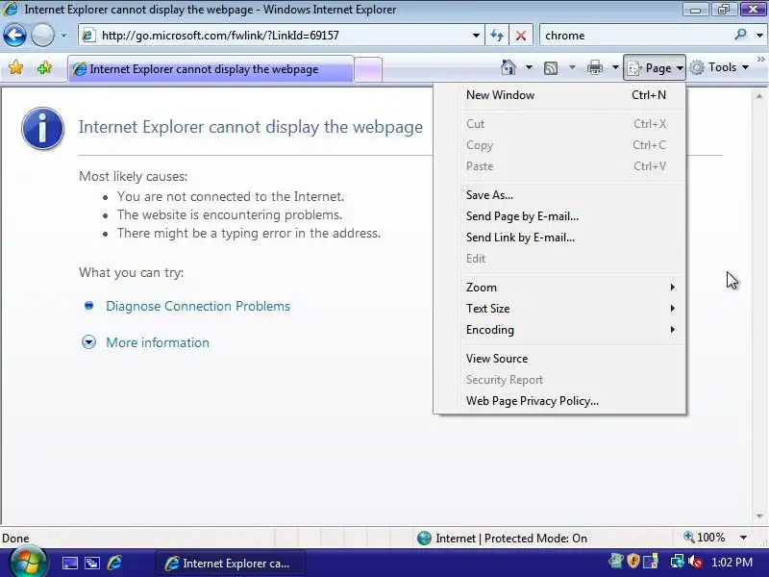Close the Page menu button
The height and width of the screenshot is (577, 769).
(x=655, y=67)
